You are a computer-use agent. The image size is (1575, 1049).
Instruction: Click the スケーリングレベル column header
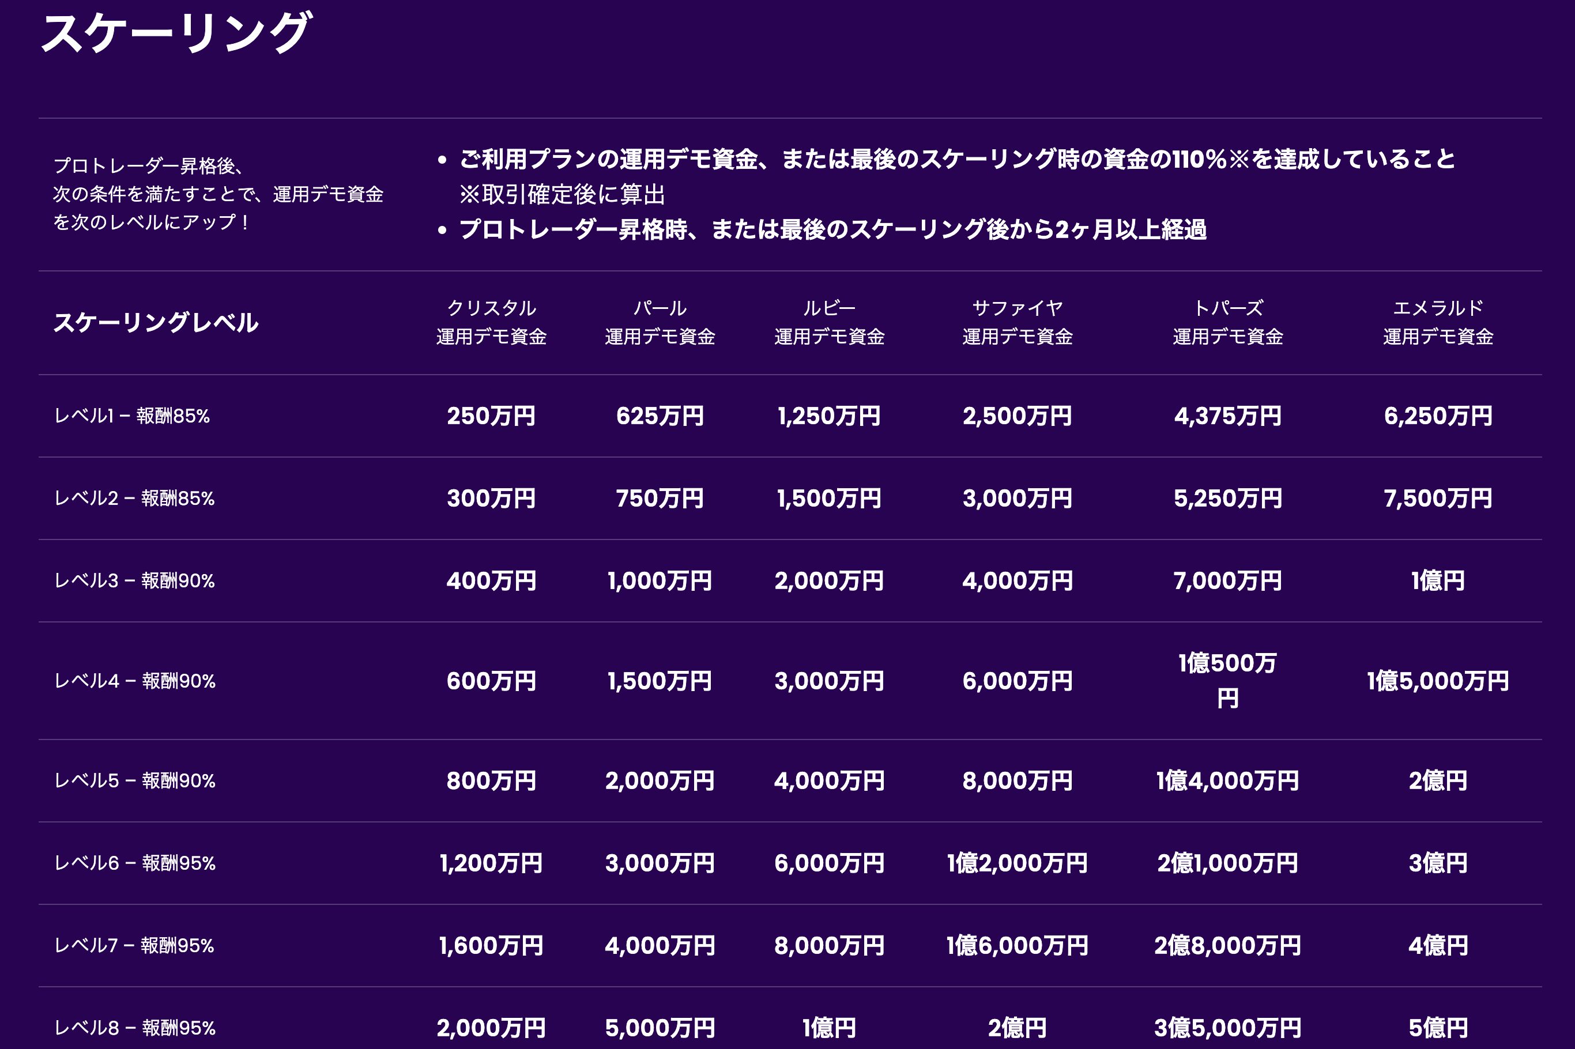pyautogui.click(x=155, y=322)
